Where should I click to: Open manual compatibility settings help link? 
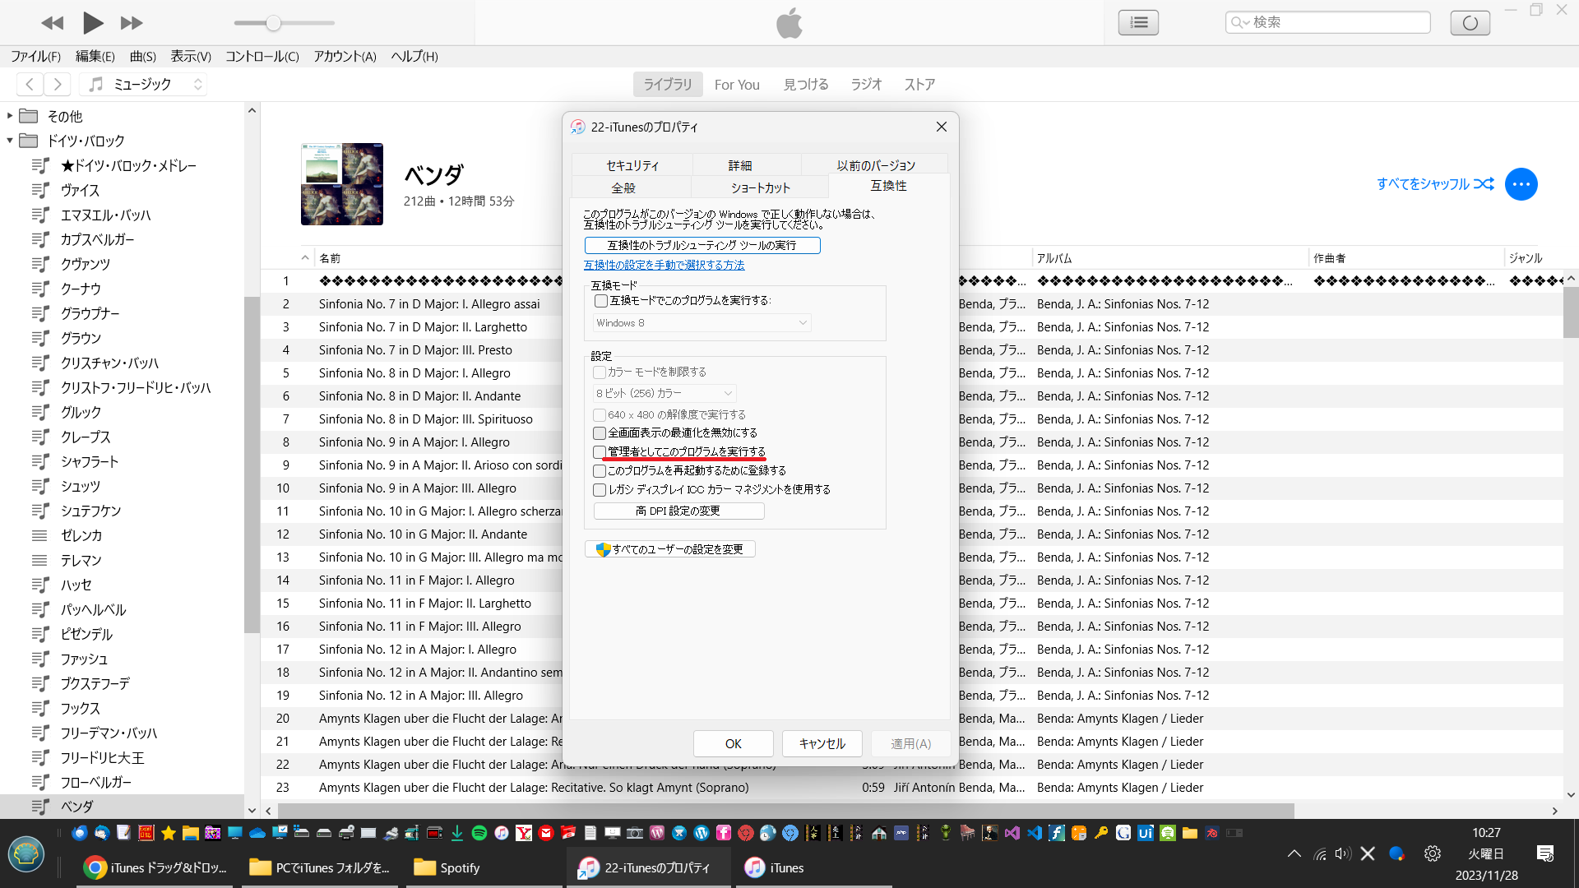664,265
